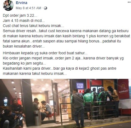Viewport: 131px width, 128px height.
Task: Click the public globe privacy icon
Action: pos(46,8)
